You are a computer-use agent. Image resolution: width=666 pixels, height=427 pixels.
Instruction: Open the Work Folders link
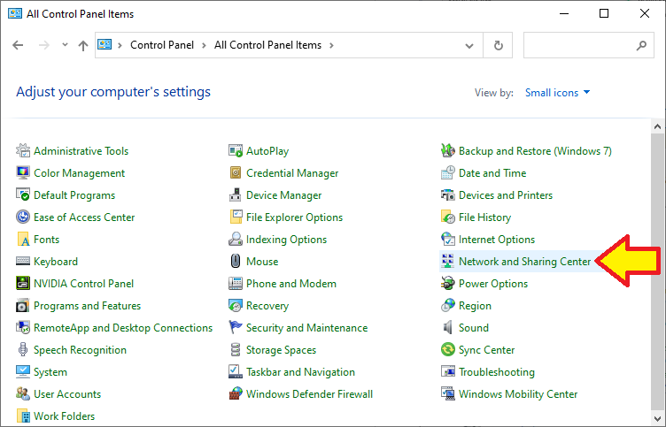64,416
